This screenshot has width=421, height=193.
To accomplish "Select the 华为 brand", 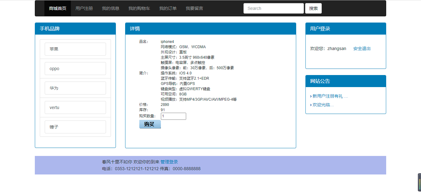I will pyautogui.click(x=75, y=88).
